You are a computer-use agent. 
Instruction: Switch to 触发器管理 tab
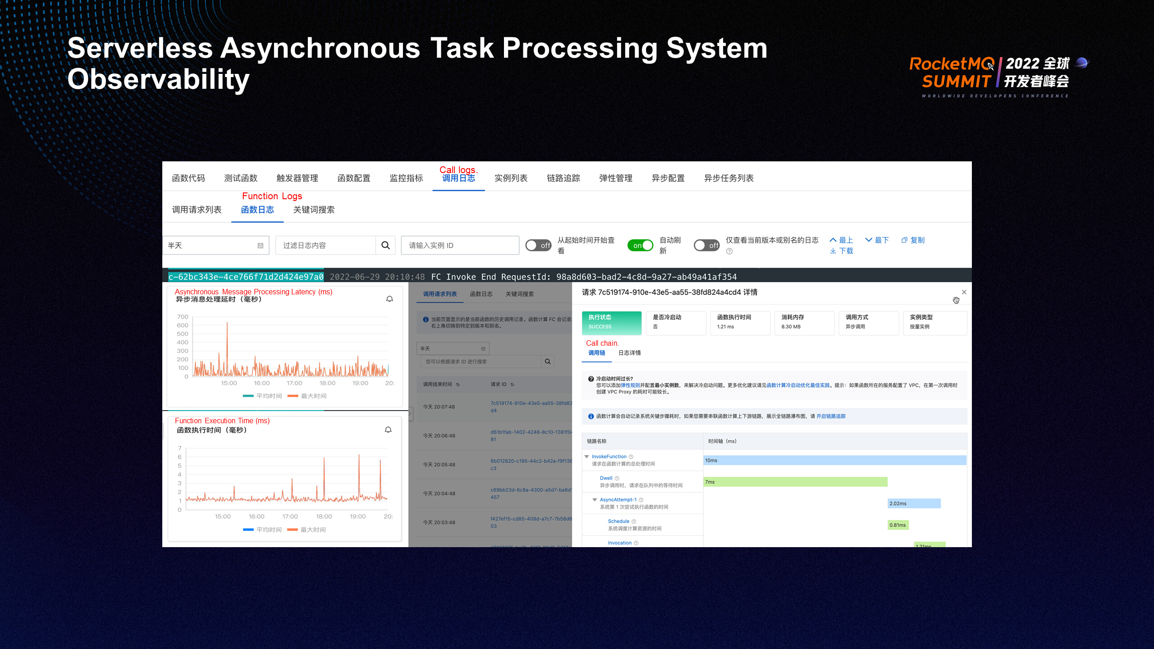pos(298,178)
